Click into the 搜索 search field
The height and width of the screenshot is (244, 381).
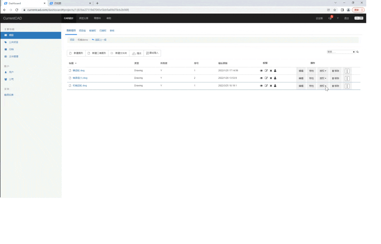pyautogui.click(x=339, y=52)
